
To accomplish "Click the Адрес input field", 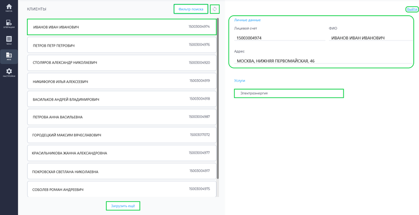I will pyautogui.click(x=319, y=61).
